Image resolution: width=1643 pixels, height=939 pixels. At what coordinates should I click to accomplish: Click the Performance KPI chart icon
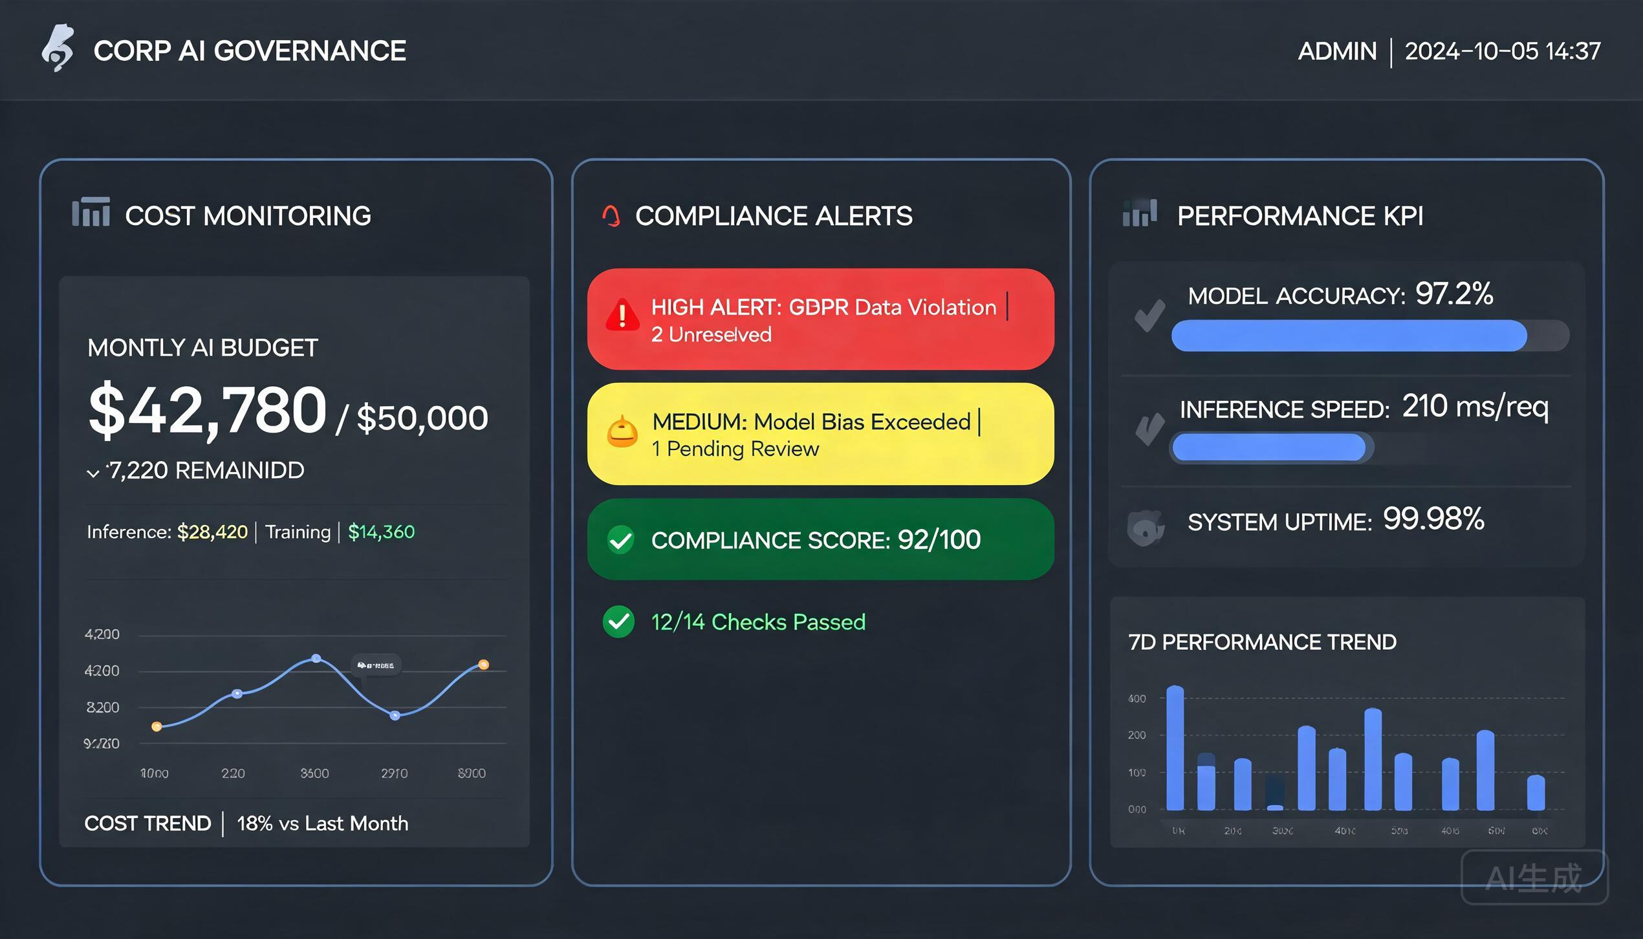(x=1140, y=213)
